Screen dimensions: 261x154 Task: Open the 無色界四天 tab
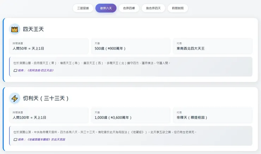tap(153, 8)
